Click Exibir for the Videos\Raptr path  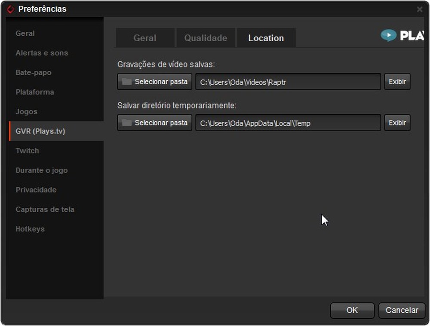point(397,81)
